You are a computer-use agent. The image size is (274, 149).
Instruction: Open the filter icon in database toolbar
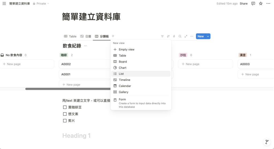[x=162, y=36]
